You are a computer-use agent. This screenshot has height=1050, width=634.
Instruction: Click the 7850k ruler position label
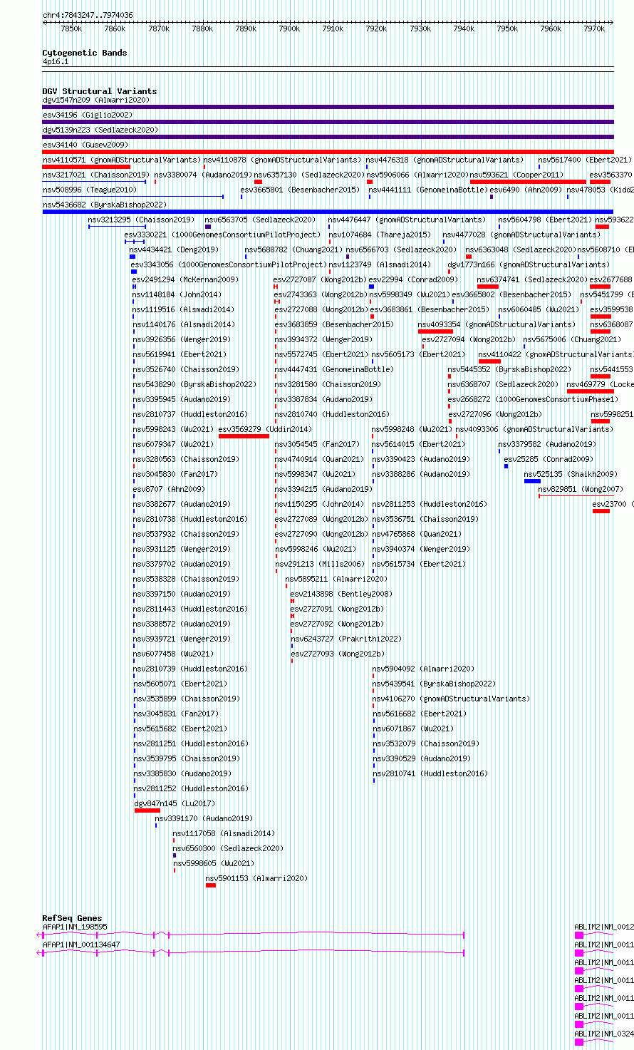[x=71, y=29]
